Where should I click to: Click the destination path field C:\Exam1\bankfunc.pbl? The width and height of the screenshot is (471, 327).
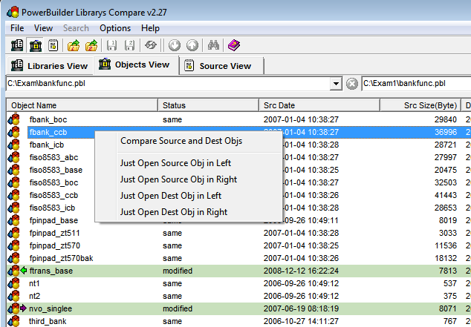417,84
